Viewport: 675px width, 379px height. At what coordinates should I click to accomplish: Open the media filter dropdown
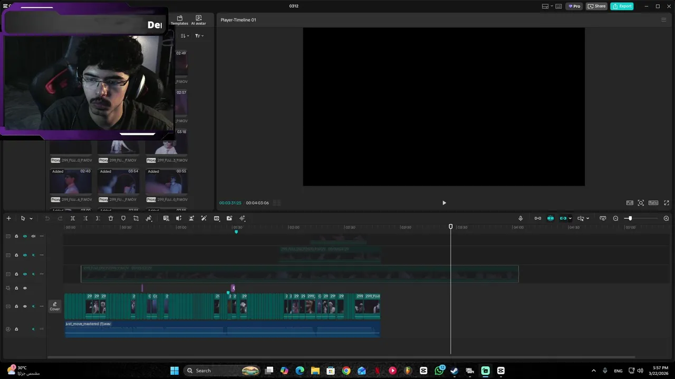[199, 36]
